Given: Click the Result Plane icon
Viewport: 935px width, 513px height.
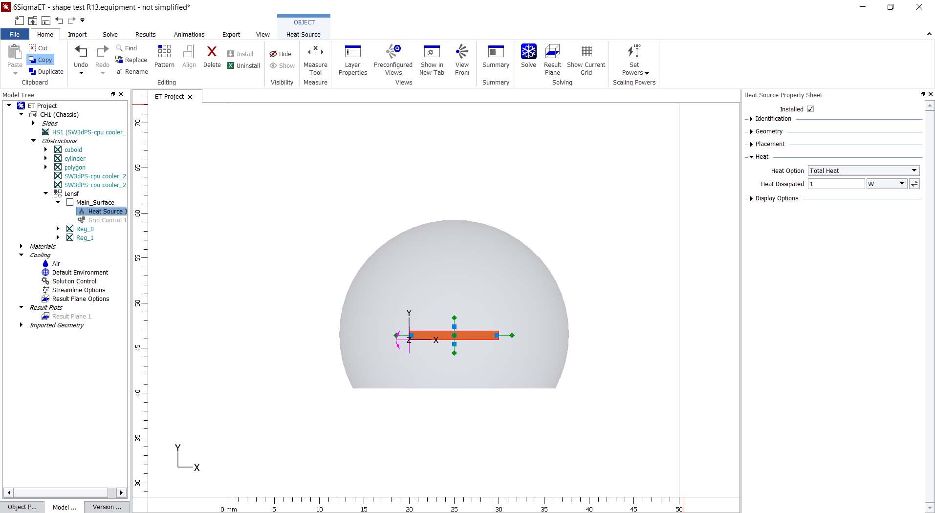Looking at the screenshot, I should (552, 52).
